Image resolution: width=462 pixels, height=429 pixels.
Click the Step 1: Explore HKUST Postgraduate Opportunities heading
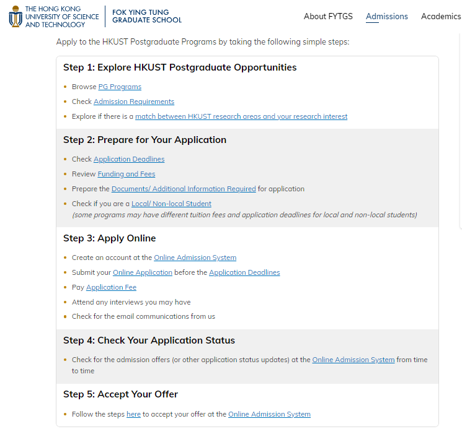click(x=180, y=67)
